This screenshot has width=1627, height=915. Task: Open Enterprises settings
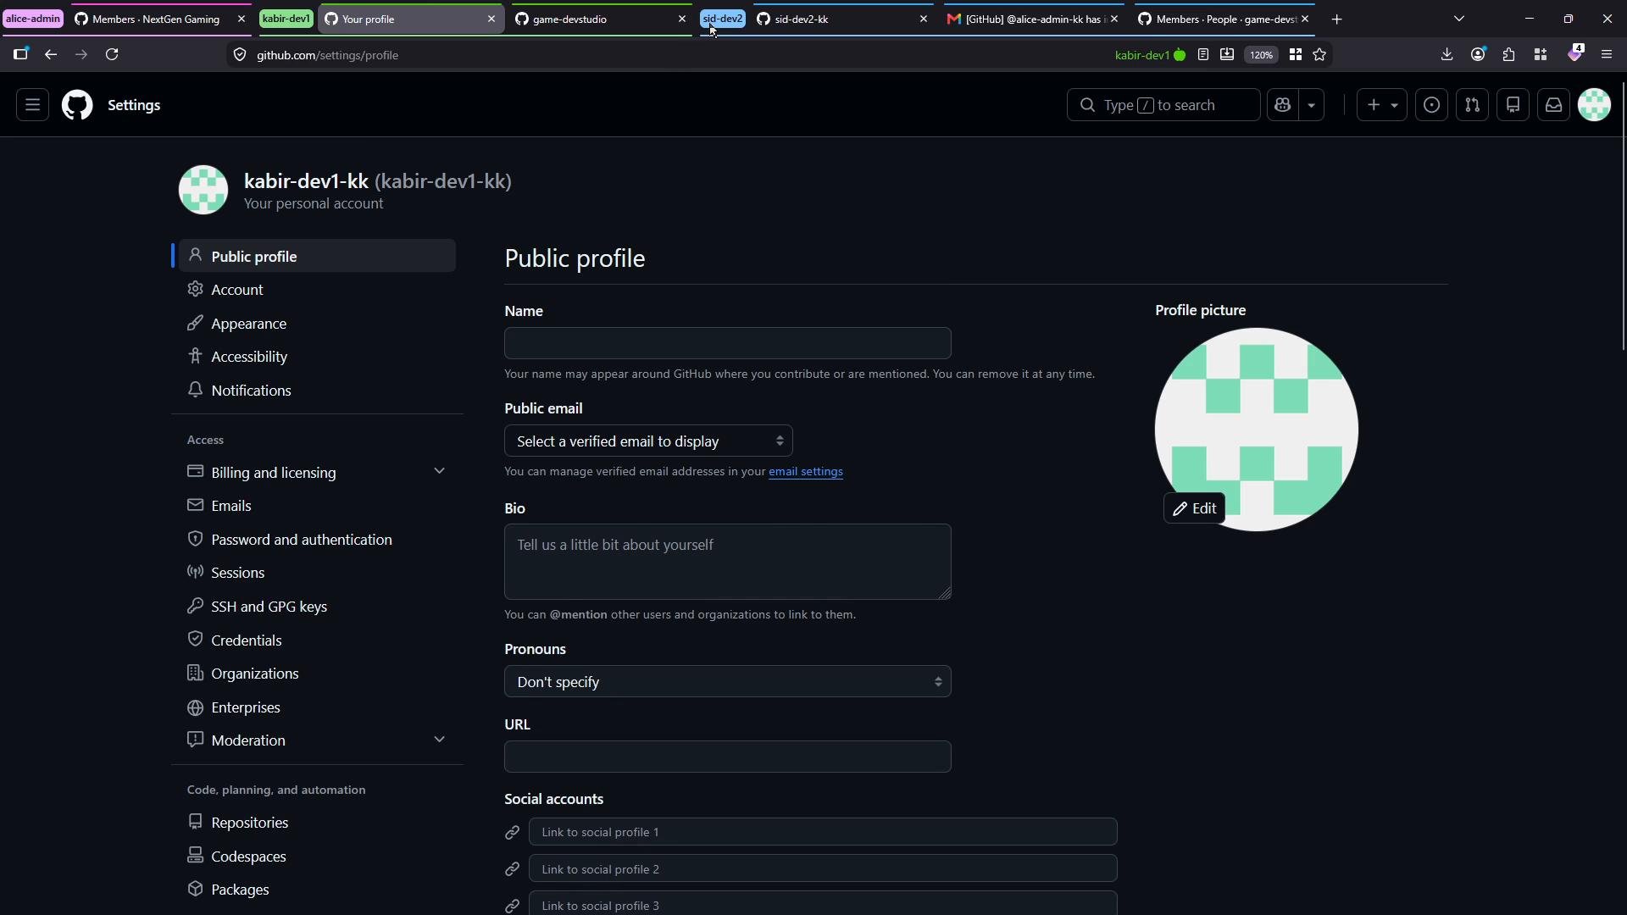318,707
